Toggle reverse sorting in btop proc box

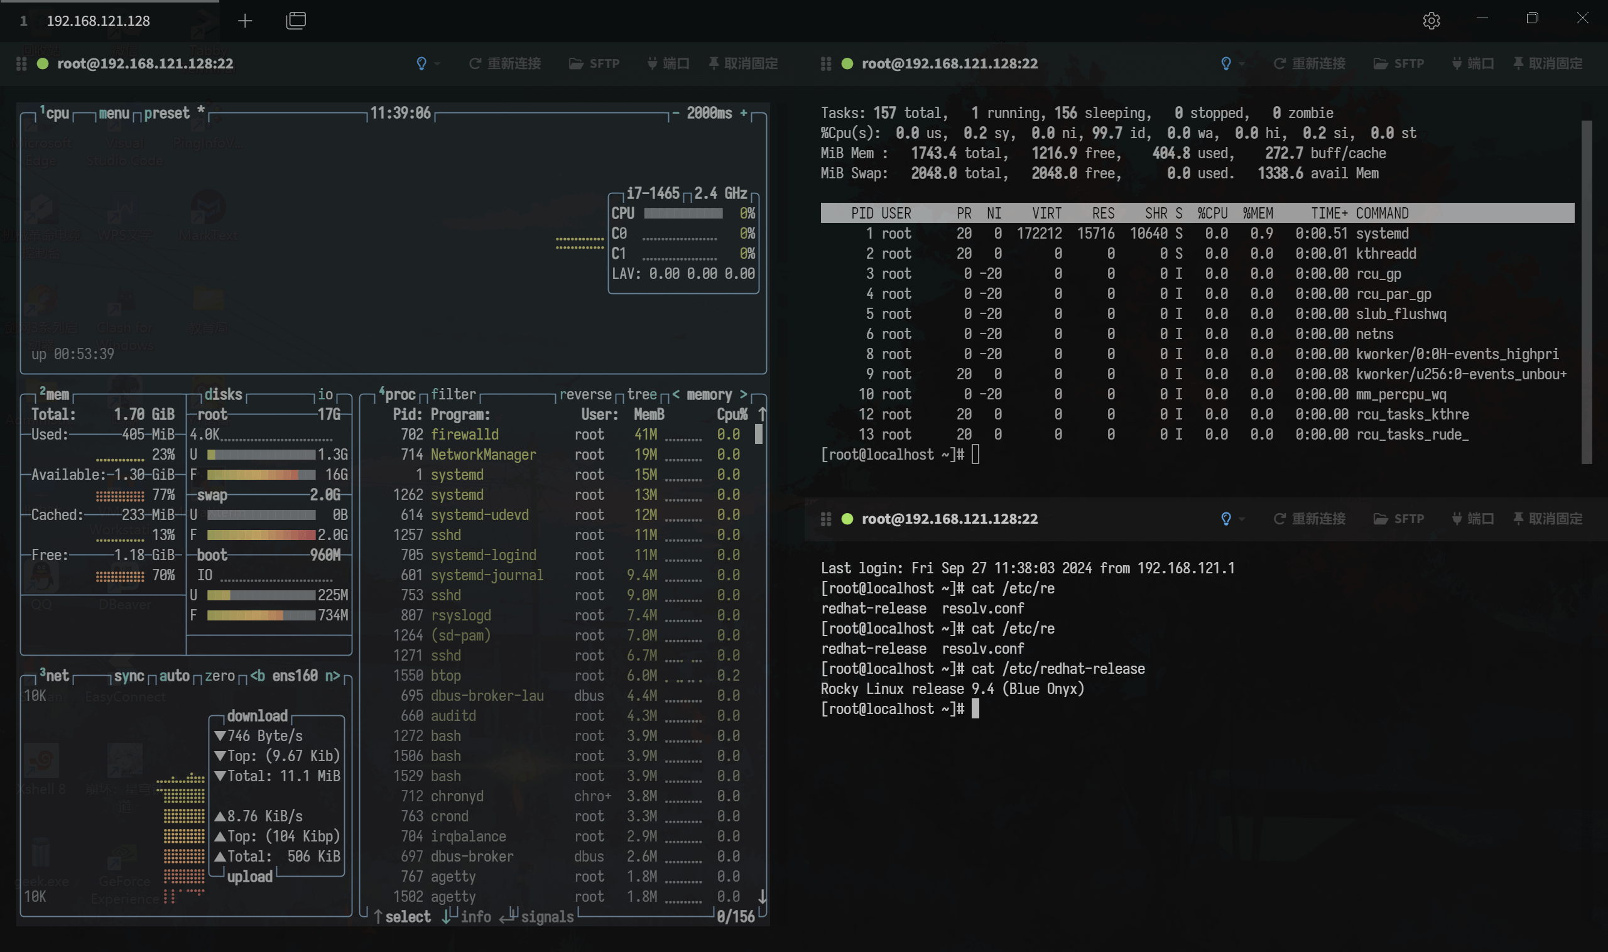coord(585,394)
